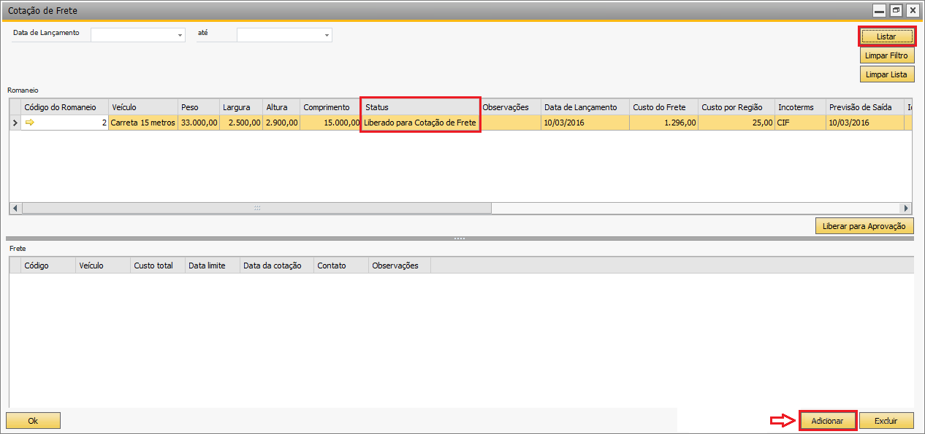Image resolution: width=925 pixels, height=434 pixels.
Task: Click the Incoterms column header
Action: (x=799, y=107)
